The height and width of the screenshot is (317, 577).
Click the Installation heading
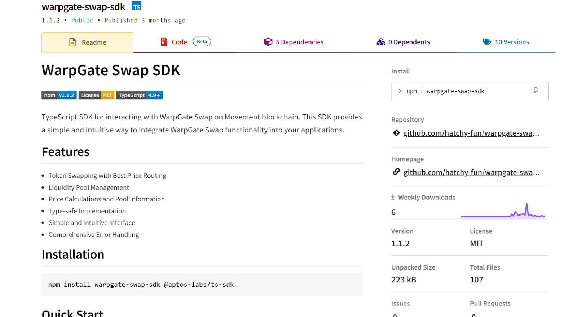pyautogui.click(x=73, y=254)
